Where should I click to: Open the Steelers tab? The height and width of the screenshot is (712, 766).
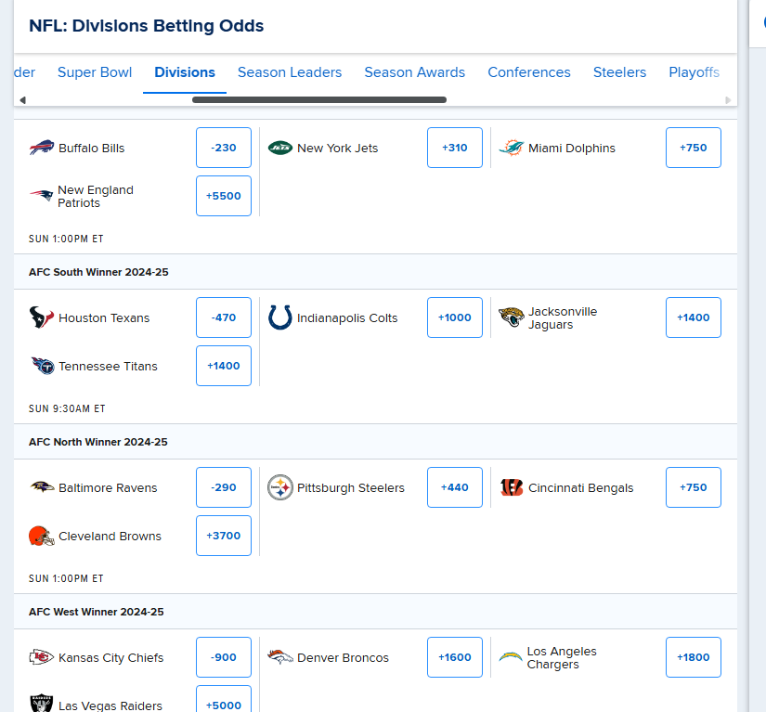[619, 72]
